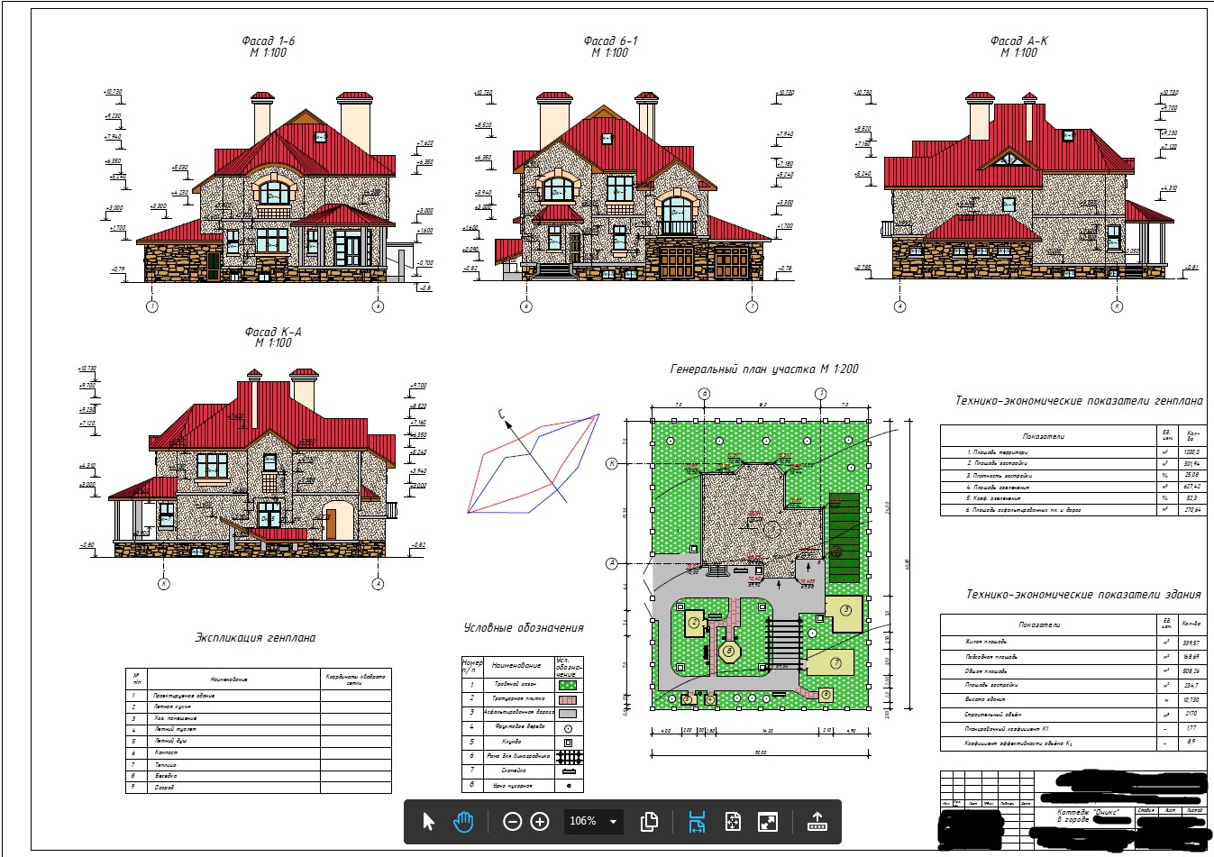The height and width of the screenshot is (857, 1214).
Task: Click value '1200,0' in general plan table
Action: [1191, 451]
